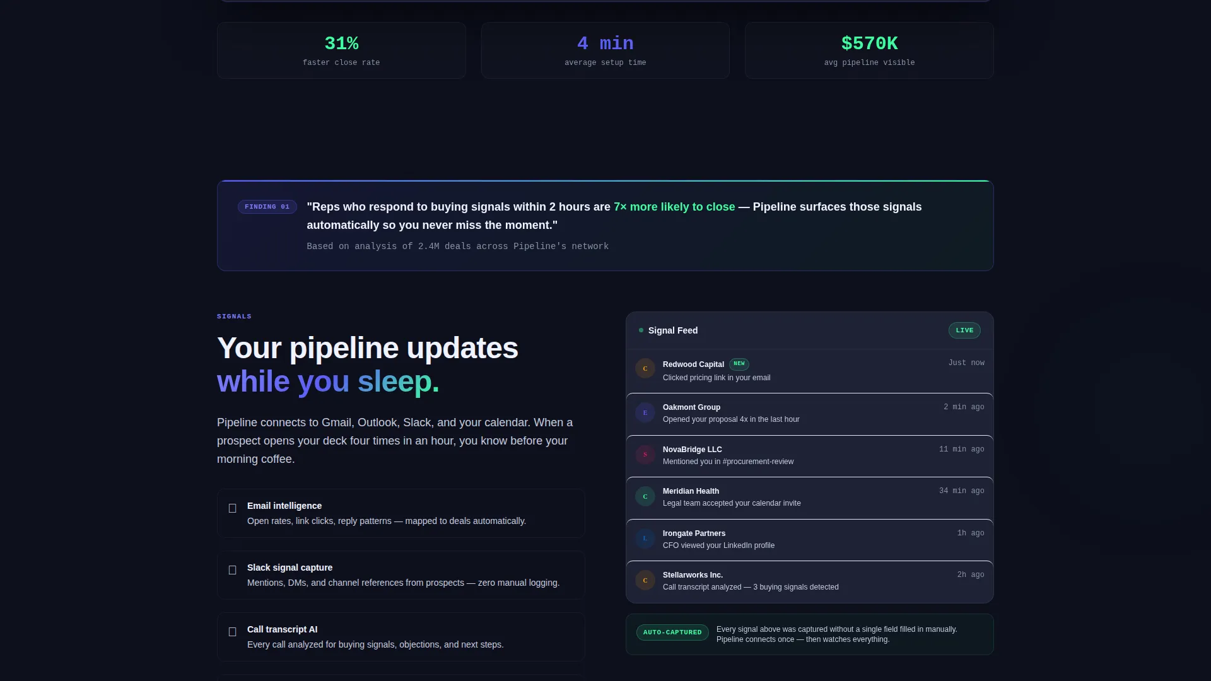
Task: Open the Call transcript AI card
Action: pos(401,637)
